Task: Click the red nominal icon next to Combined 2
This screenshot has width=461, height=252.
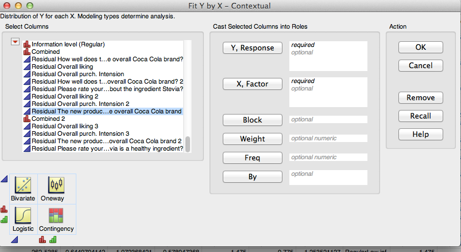Action: click(27, 119)
